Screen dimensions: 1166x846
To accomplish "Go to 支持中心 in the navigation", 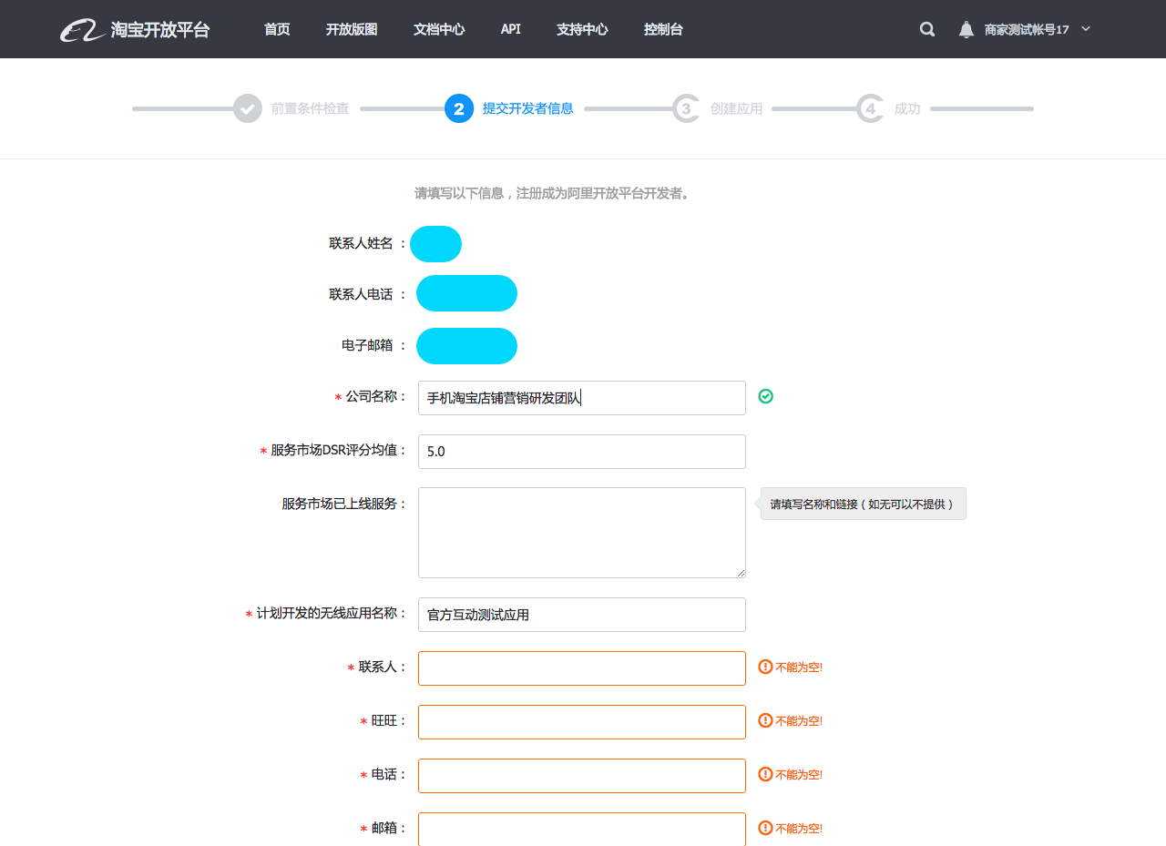I will (x=581, y=29).
